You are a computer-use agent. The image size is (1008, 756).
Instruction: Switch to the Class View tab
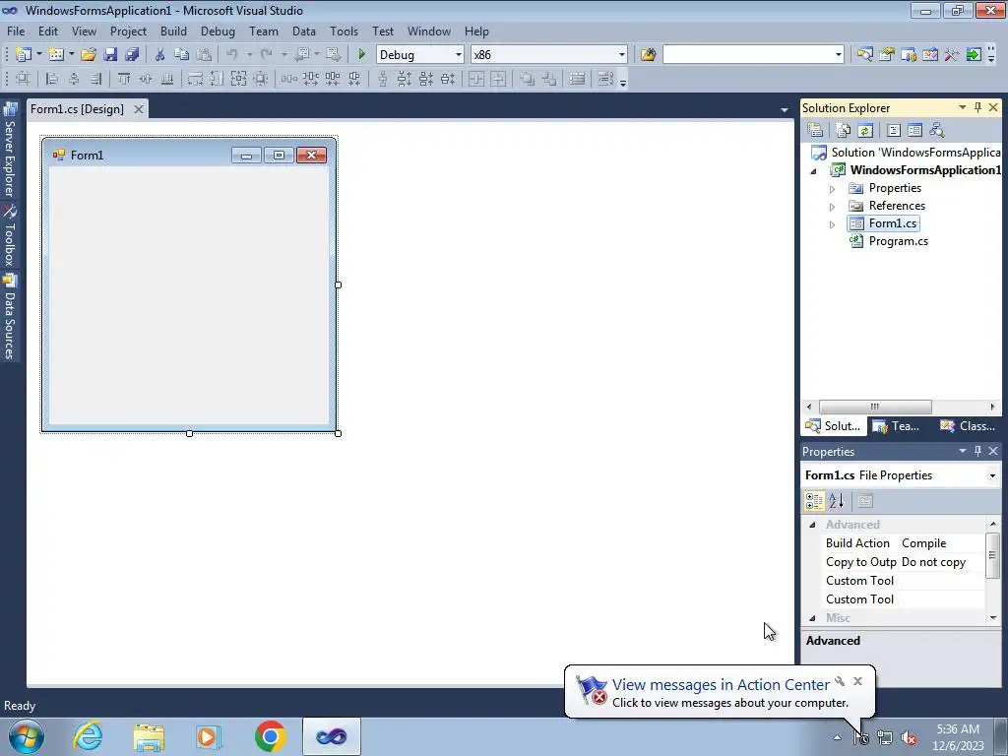click(968, 425)
